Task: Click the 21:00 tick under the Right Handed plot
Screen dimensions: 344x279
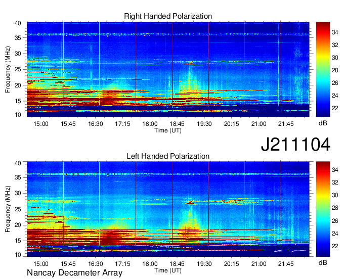Action: pos(259,124)
